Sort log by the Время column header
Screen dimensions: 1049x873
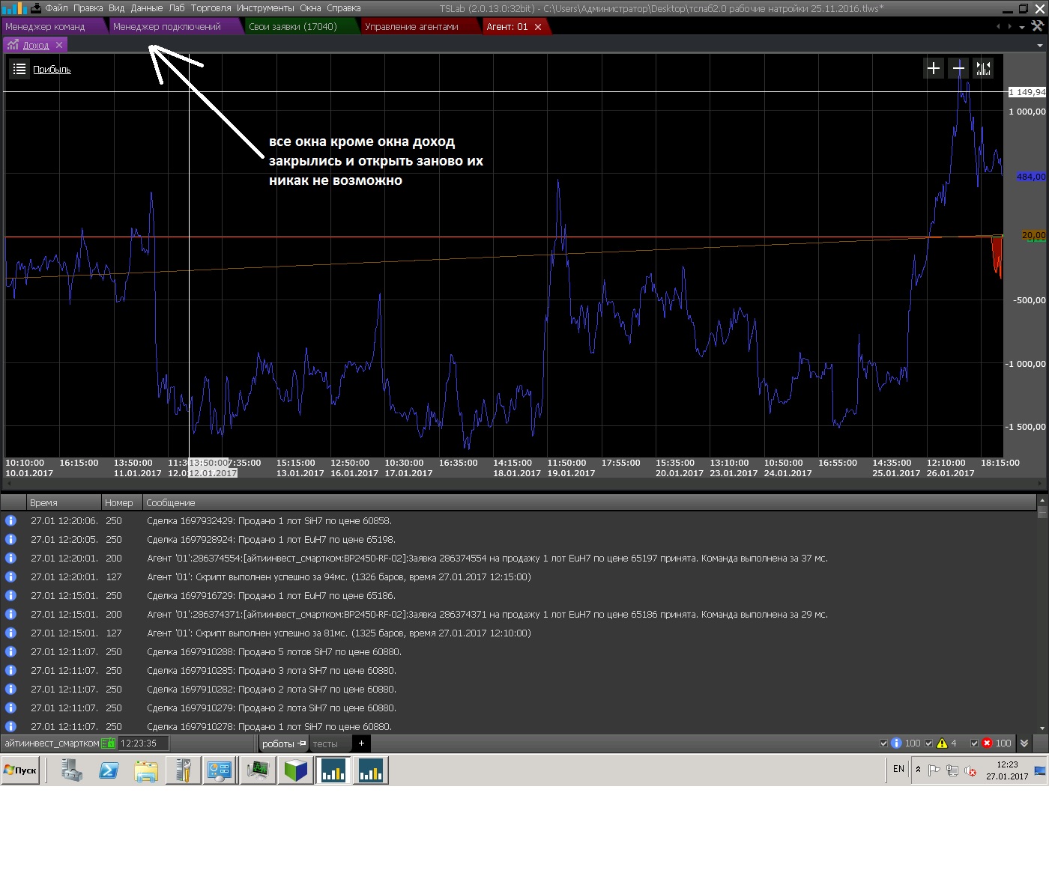(43, 503)
